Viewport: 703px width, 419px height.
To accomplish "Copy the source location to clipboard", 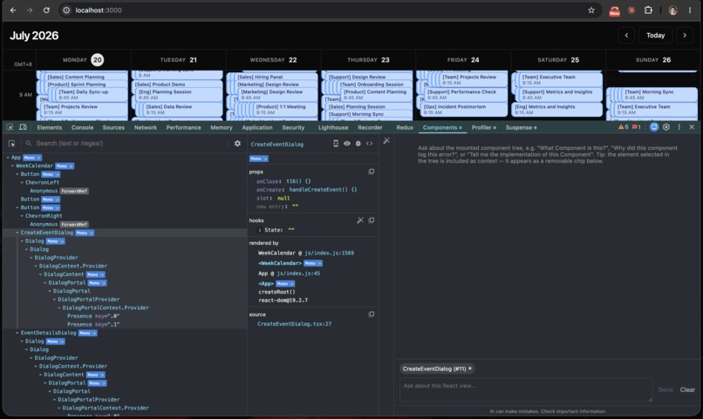I will click(x=372, y=314).
